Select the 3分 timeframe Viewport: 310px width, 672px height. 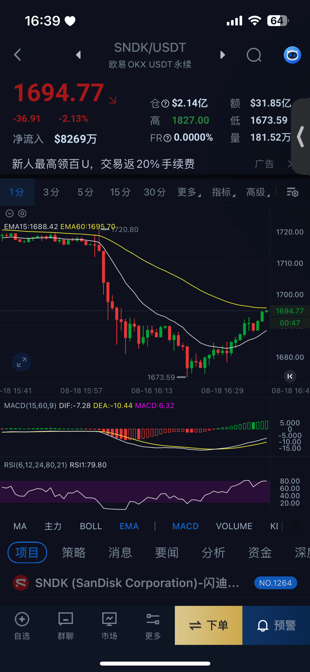[x=51, y=192]
